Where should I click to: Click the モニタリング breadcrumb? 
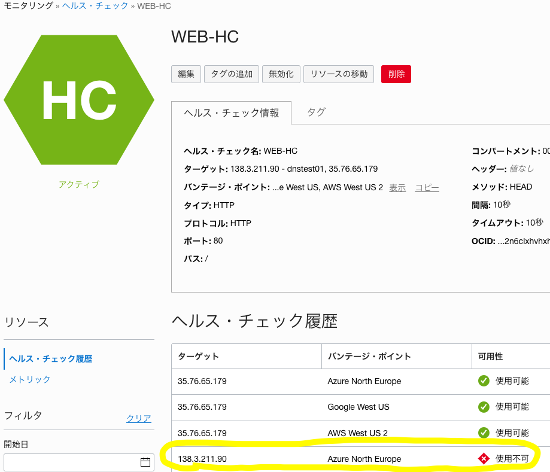pos(28,6)
